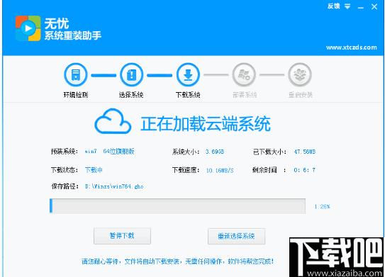This screenshot has height=277, width=385.
Task: Click the 47.58MB downloaded size value
Action: (304, 152)
